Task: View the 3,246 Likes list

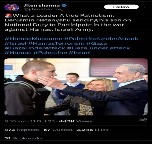Action: [x=92, y=130]
